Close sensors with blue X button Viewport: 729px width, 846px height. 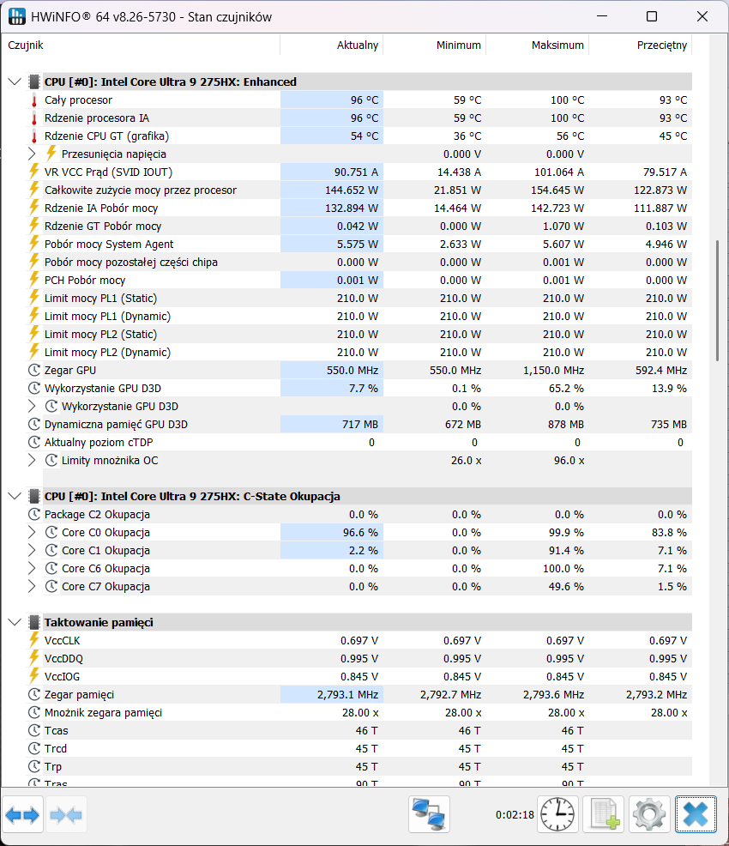696,814
